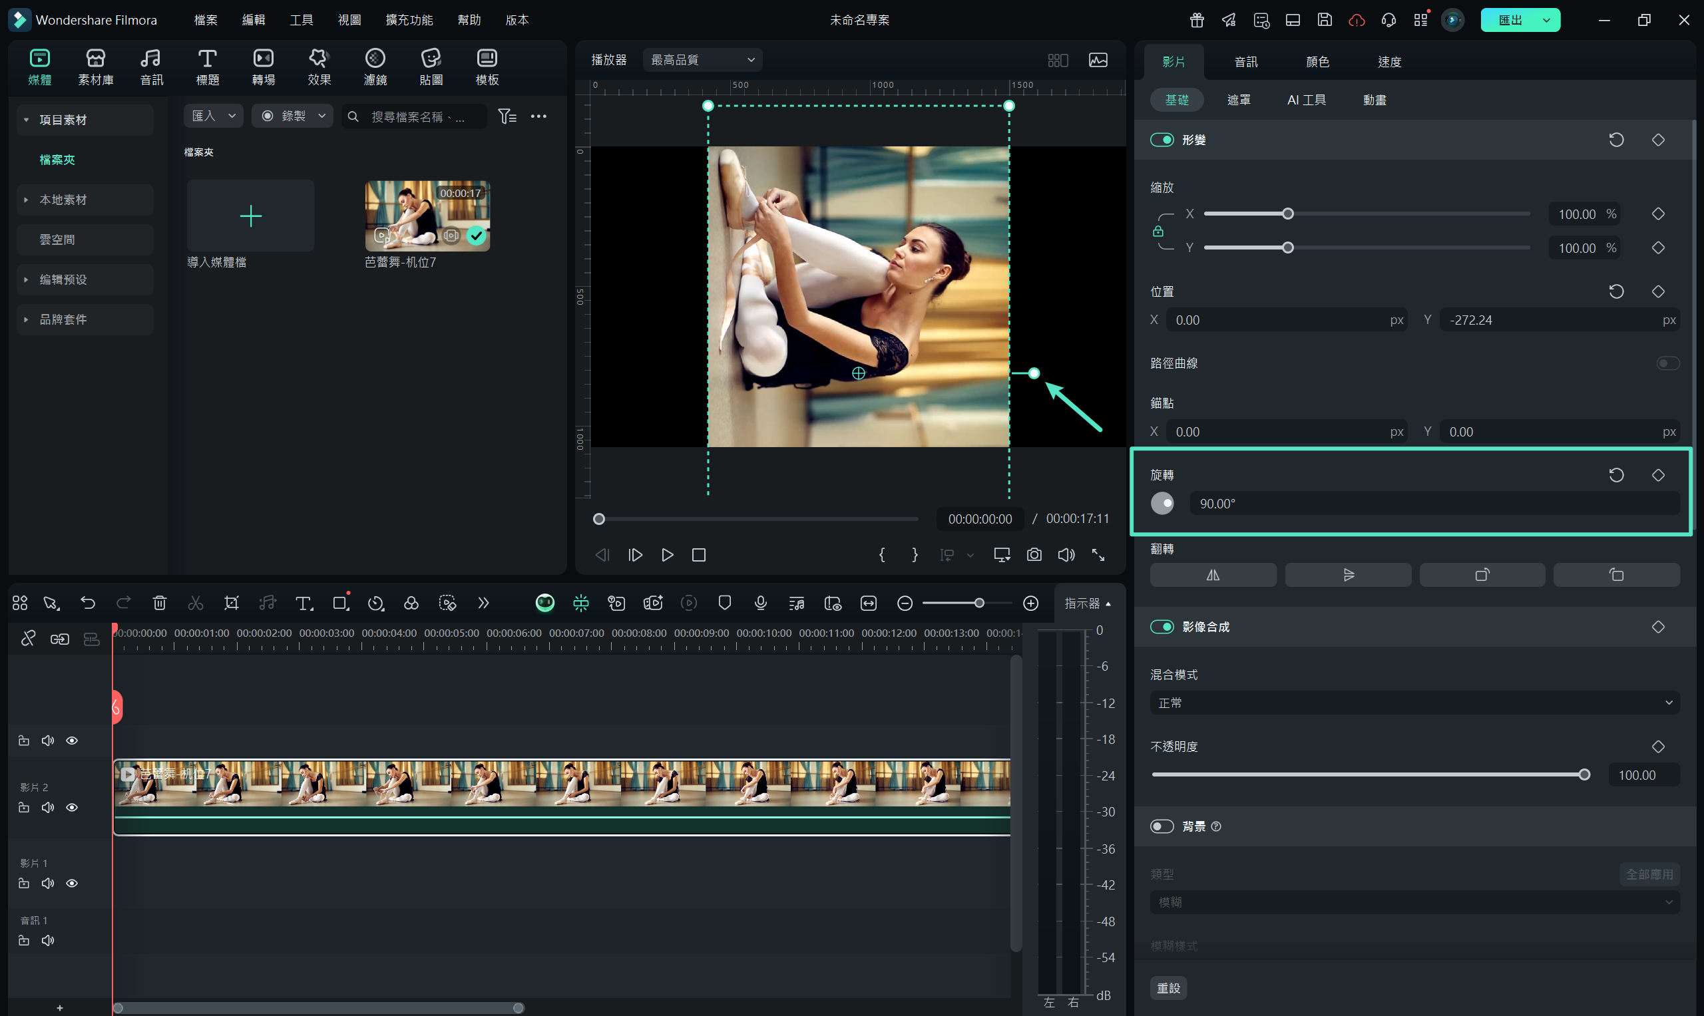The height and width of the screenshot is (1016, 1704).
Task: Click the flip horizontal button under 翻轉
Action: point(1212,574)
